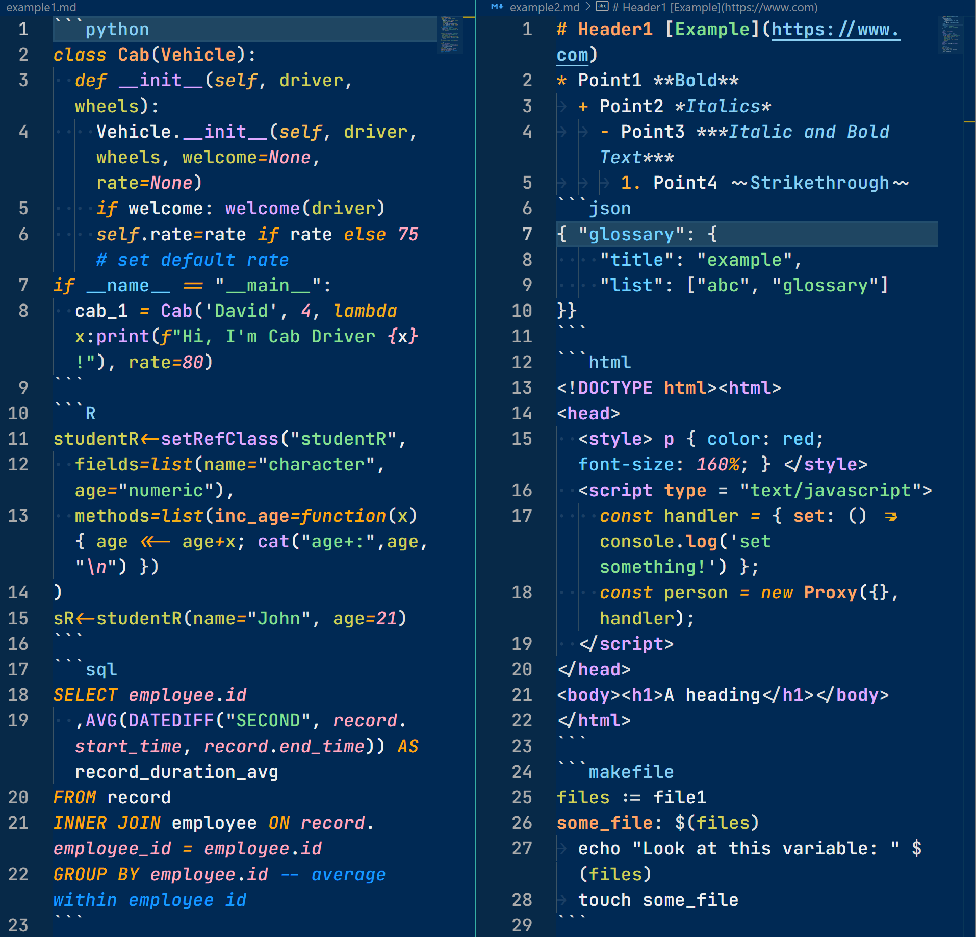The width and height of the screenshot is (976, 937).
Task: Click the '<style> p { color: red;' text
Action: [x=701, y=439]
